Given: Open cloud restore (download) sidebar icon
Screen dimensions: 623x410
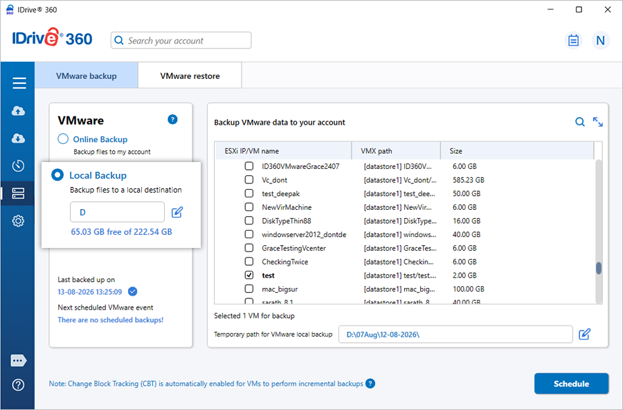Looking at the screenshot, I should (18, 138).
